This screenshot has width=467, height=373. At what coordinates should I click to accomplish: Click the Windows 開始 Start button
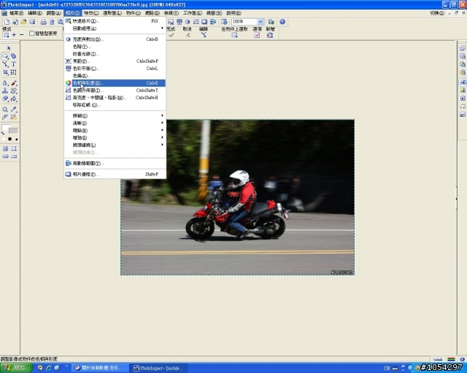(16, 368)
